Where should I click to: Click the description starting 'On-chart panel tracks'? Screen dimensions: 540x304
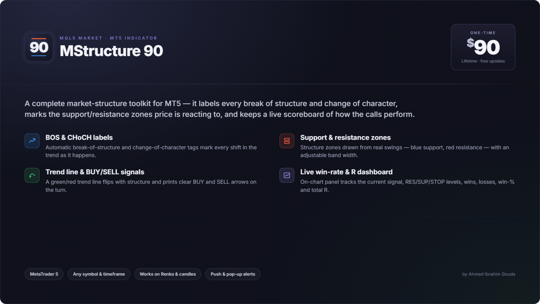[x=407, y=186]
